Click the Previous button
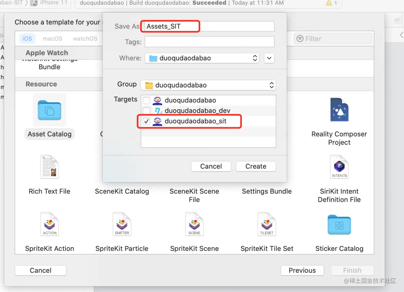Screen dimensions: 404x292 coord(302,270)
